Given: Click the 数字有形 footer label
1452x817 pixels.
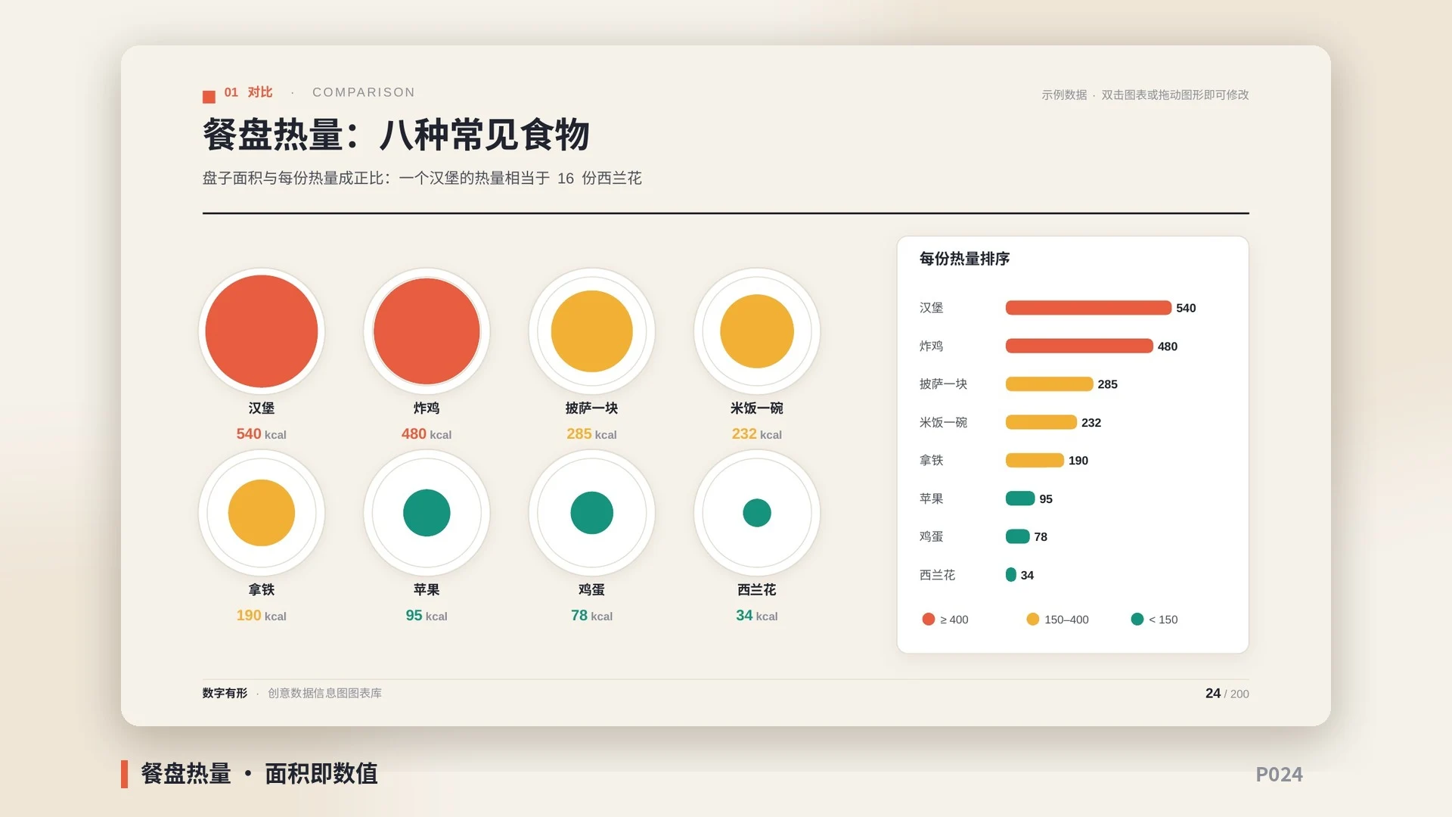Looking at the screenshot, I should pyautogui.click(x=225, y=693).
